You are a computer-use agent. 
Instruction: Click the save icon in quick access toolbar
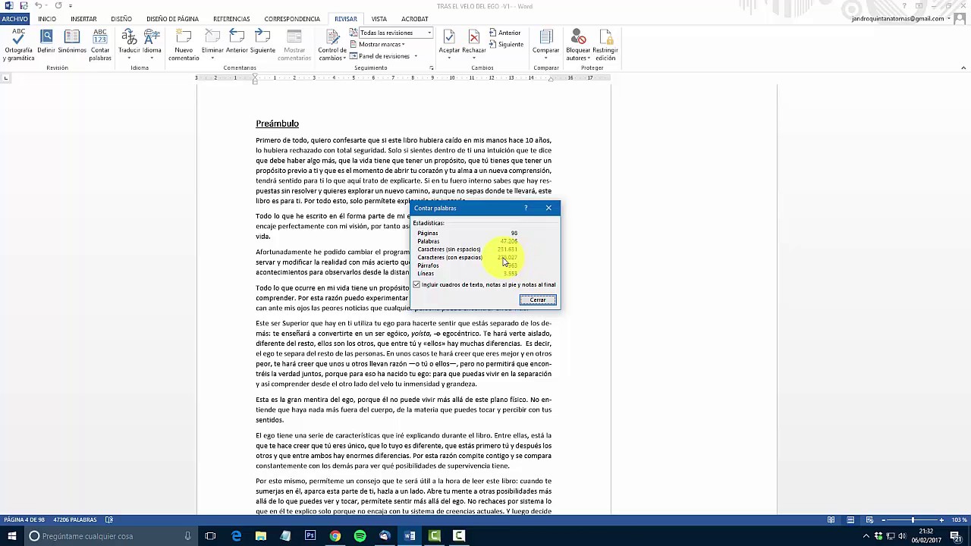click(x=24, y=5)
